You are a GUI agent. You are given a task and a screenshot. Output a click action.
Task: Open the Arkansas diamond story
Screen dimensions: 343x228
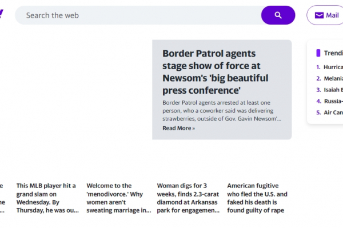(188, 198)
